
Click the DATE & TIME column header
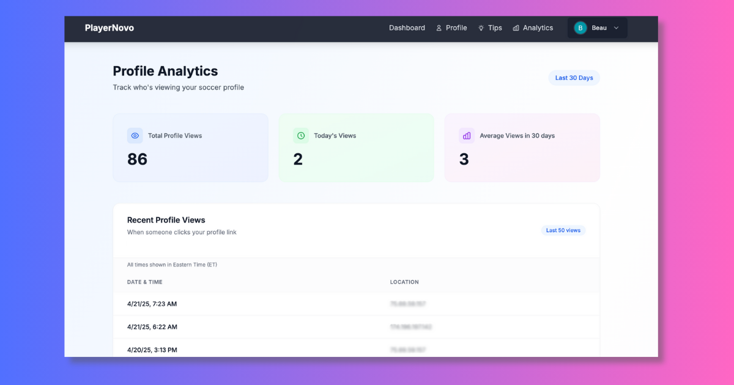(x=144, y=282)
